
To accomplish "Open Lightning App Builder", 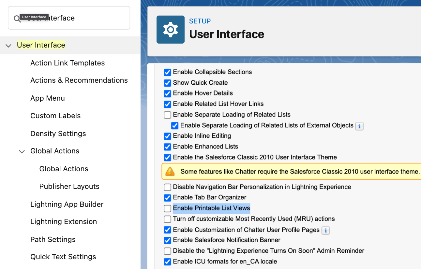I will (x=67, y=205).
